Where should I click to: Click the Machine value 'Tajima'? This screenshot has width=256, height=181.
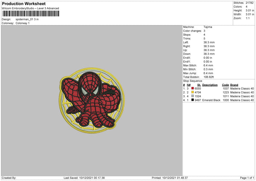[x=208, y=27]
